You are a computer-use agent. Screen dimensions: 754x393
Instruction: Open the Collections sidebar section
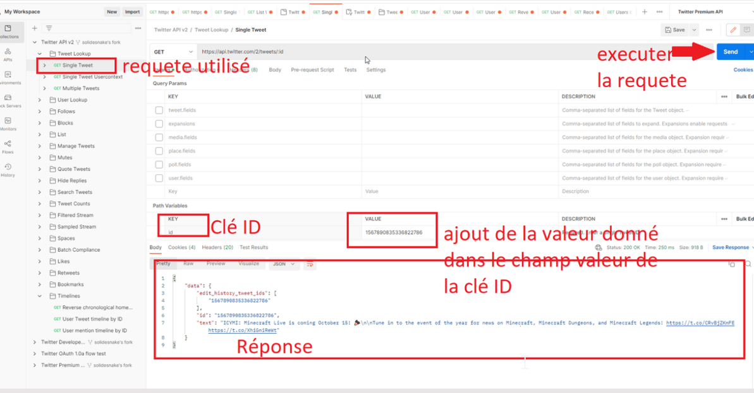pyautogui.click(x=8, y=31)
